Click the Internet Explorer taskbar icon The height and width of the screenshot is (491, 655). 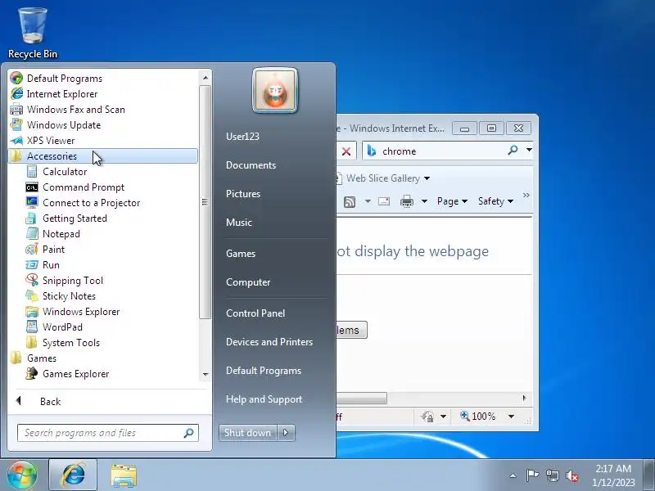(x=73, y=475)
